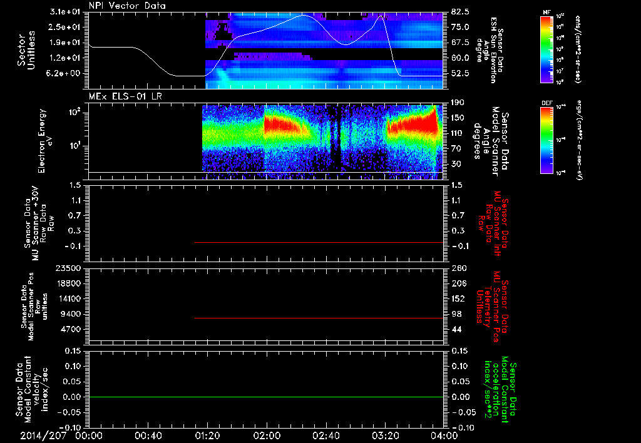This screenshot has height=443, width=641.
Task: Click the 23500 scanner position tick value
Action: [x=68, y=268]
